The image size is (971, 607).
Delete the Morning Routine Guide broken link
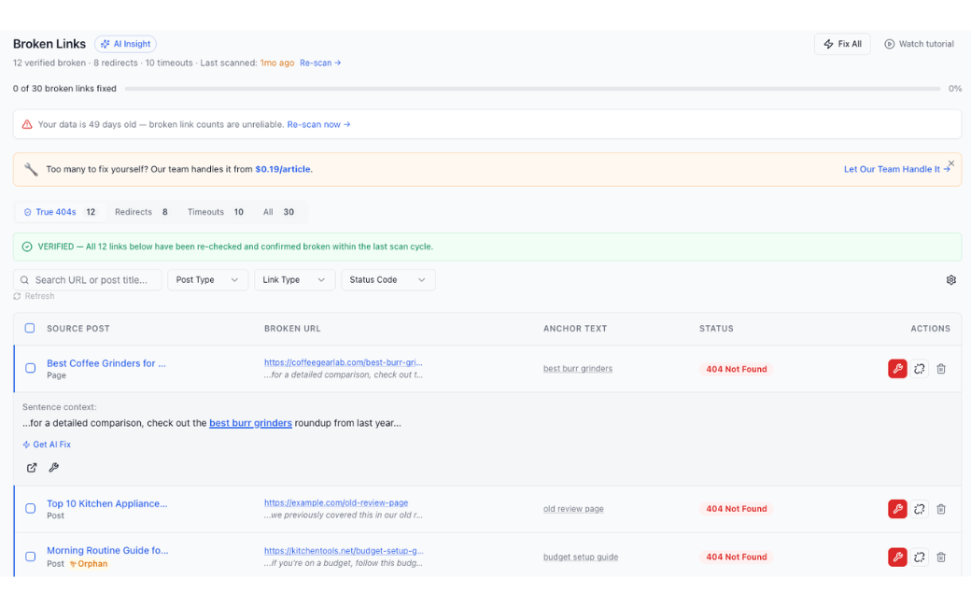click(941, 557)
